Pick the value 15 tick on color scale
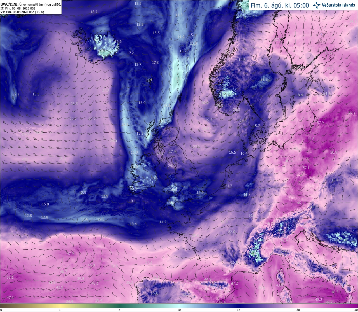This screenshot has height=312, width=358. [239, 310]
